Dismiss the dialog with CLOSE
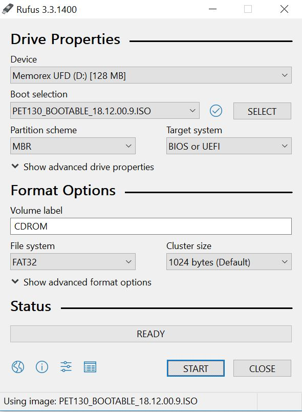The height and width of the screenshot is (412, 302). tap(262, 368)
